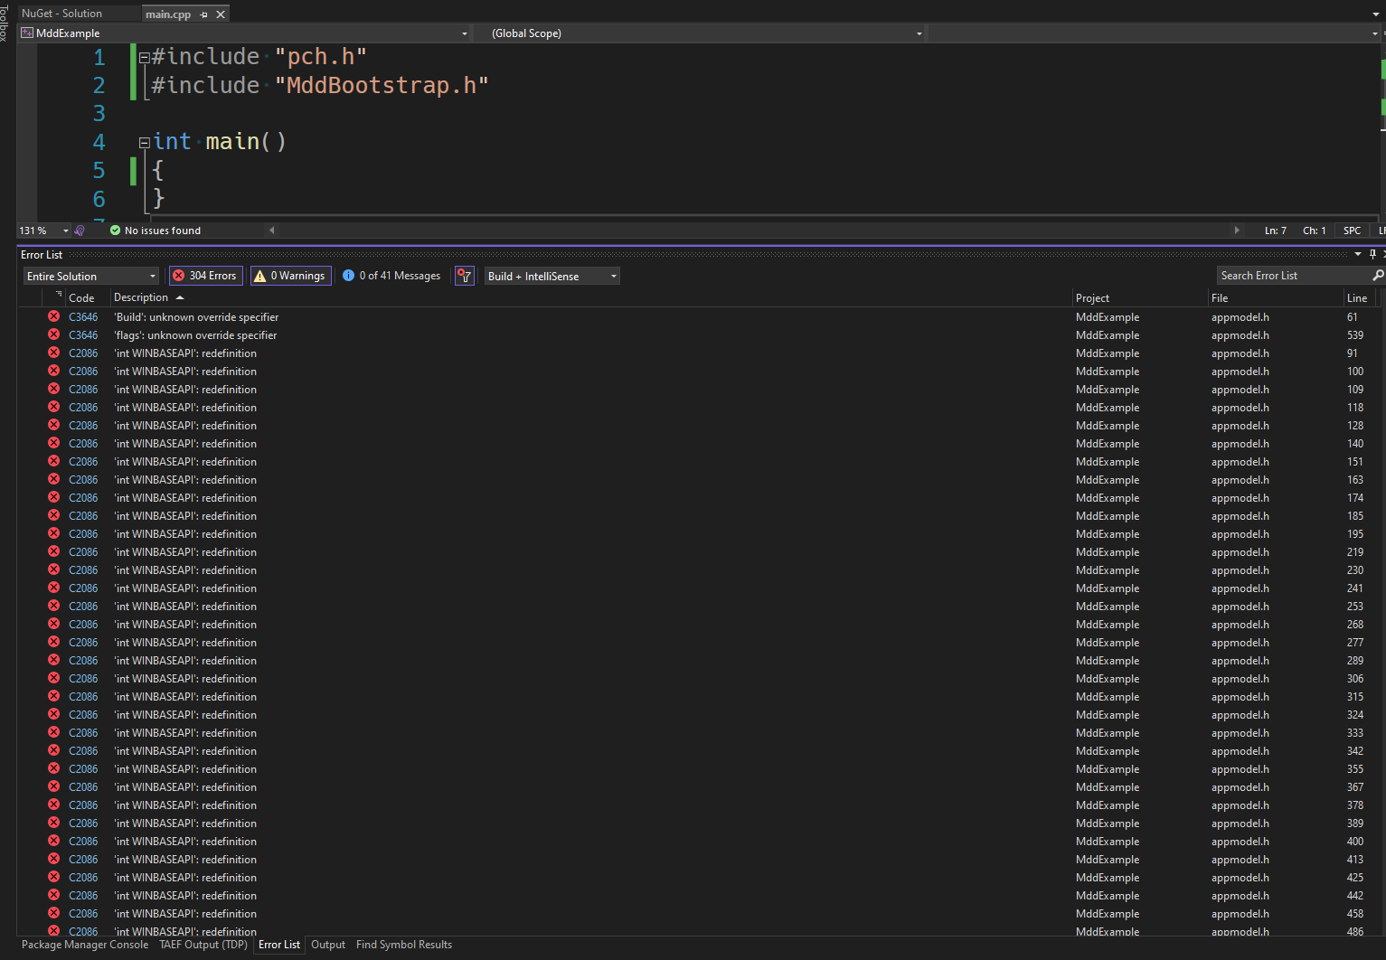Open the Global Scope navigation dropdown
Screen dimensions: 1386x960
(x=919, y=33)
